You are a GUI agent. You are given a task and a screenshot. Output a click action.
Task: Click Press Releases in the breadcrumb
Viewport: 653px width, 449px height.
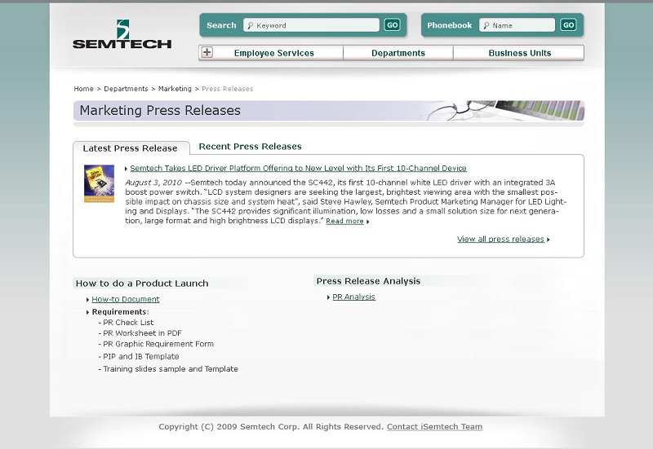click(228, 89)
